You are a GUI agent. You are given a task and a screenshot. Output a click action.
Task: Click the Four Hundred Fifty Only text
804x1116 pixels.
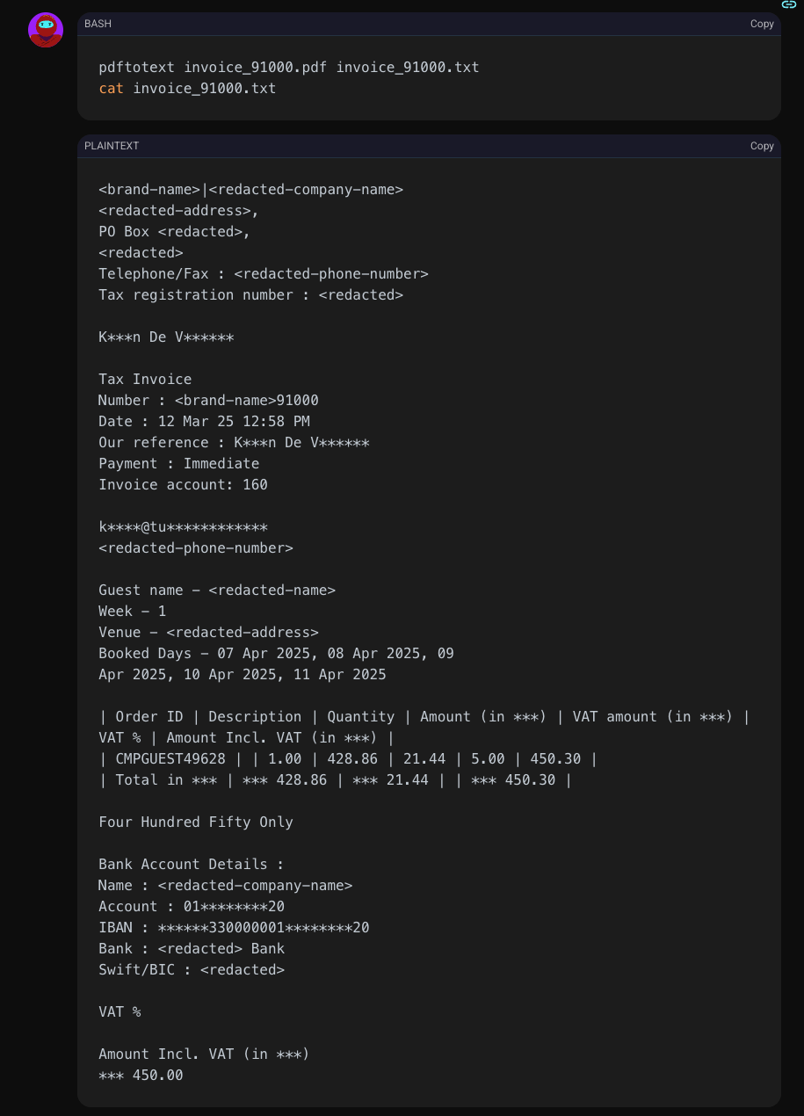point(195,823)
